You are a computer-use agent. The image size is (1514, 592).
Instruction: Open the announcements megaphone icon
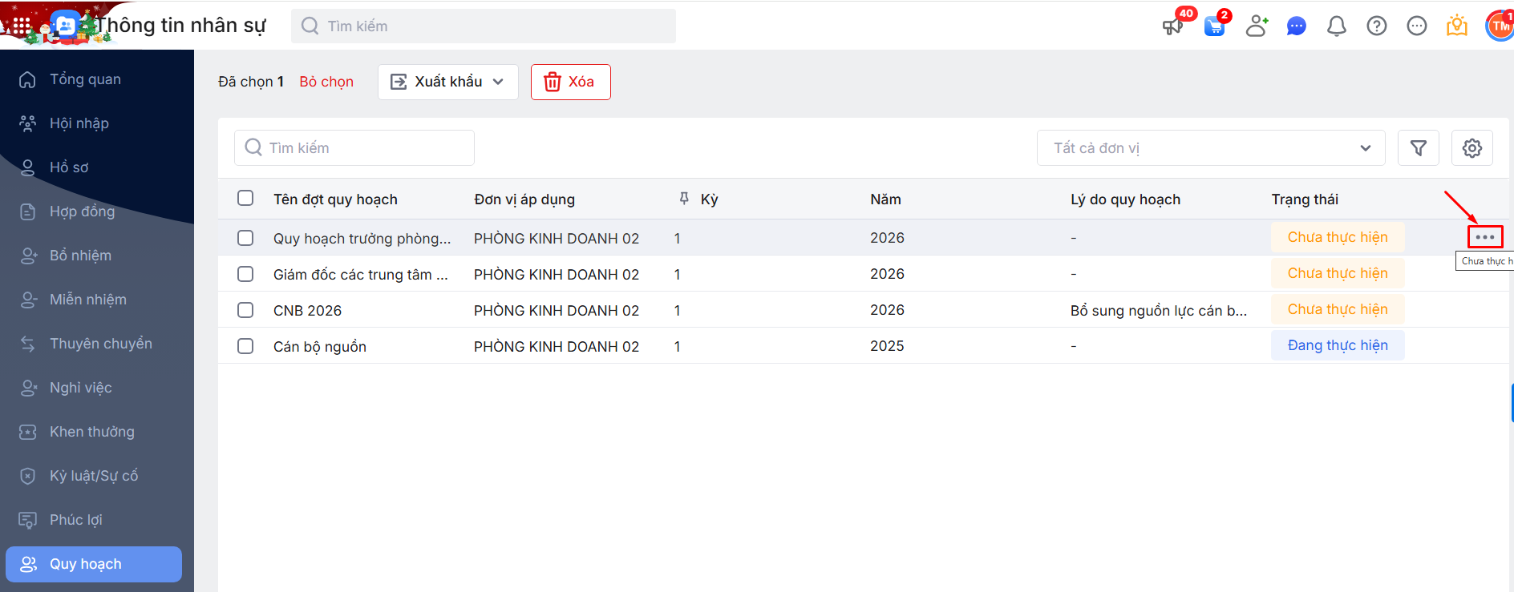[1172, 26]
